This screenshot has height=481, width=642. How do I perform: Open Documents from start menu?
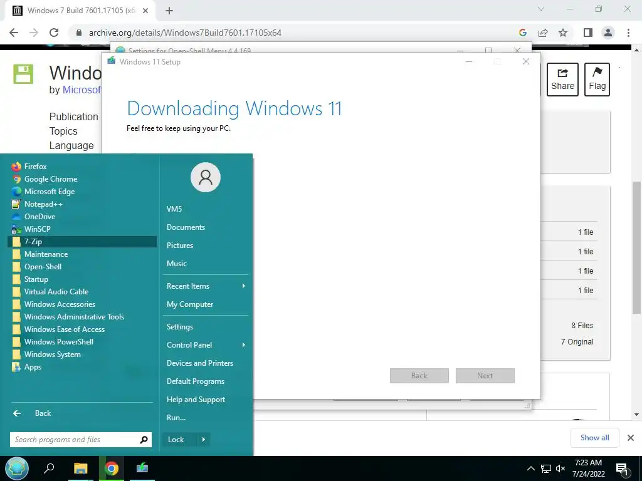[206, 227]
